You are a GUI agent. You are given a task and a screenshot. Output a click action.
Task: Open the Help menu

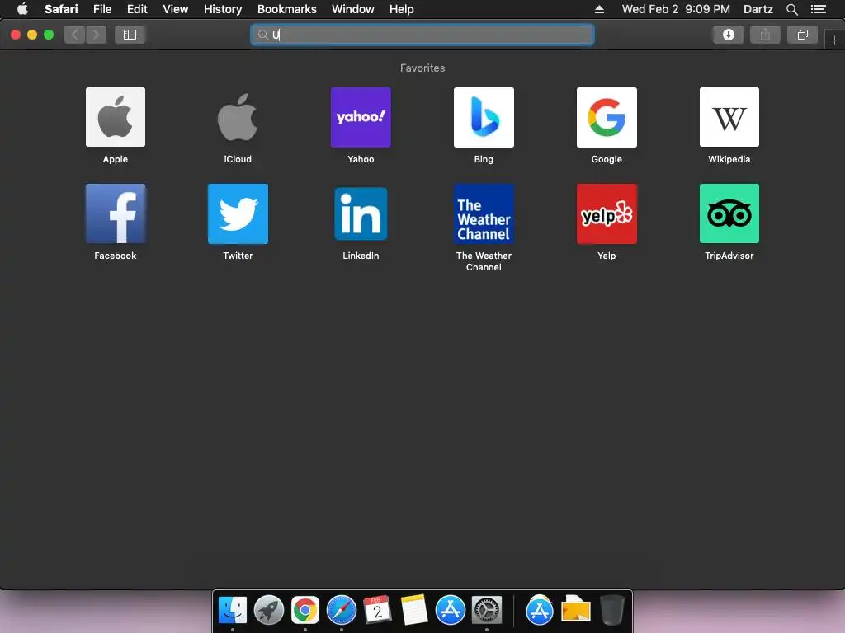tap(402, 9)
